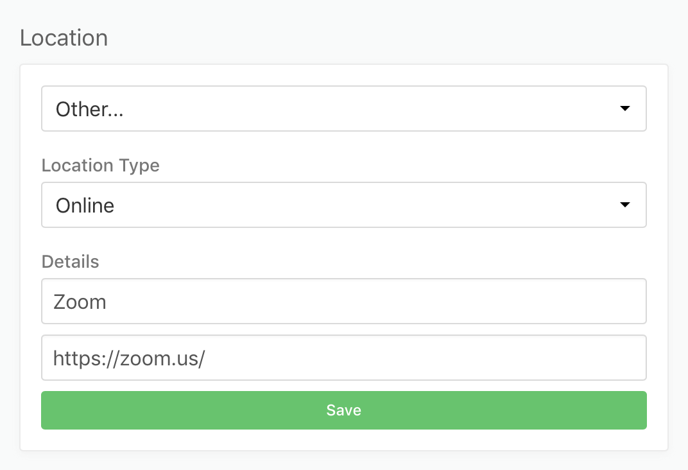Viewport: 688px width, 470px height.
Task: Click the caret arrow beside "Online"
Action: click(624, 205)
